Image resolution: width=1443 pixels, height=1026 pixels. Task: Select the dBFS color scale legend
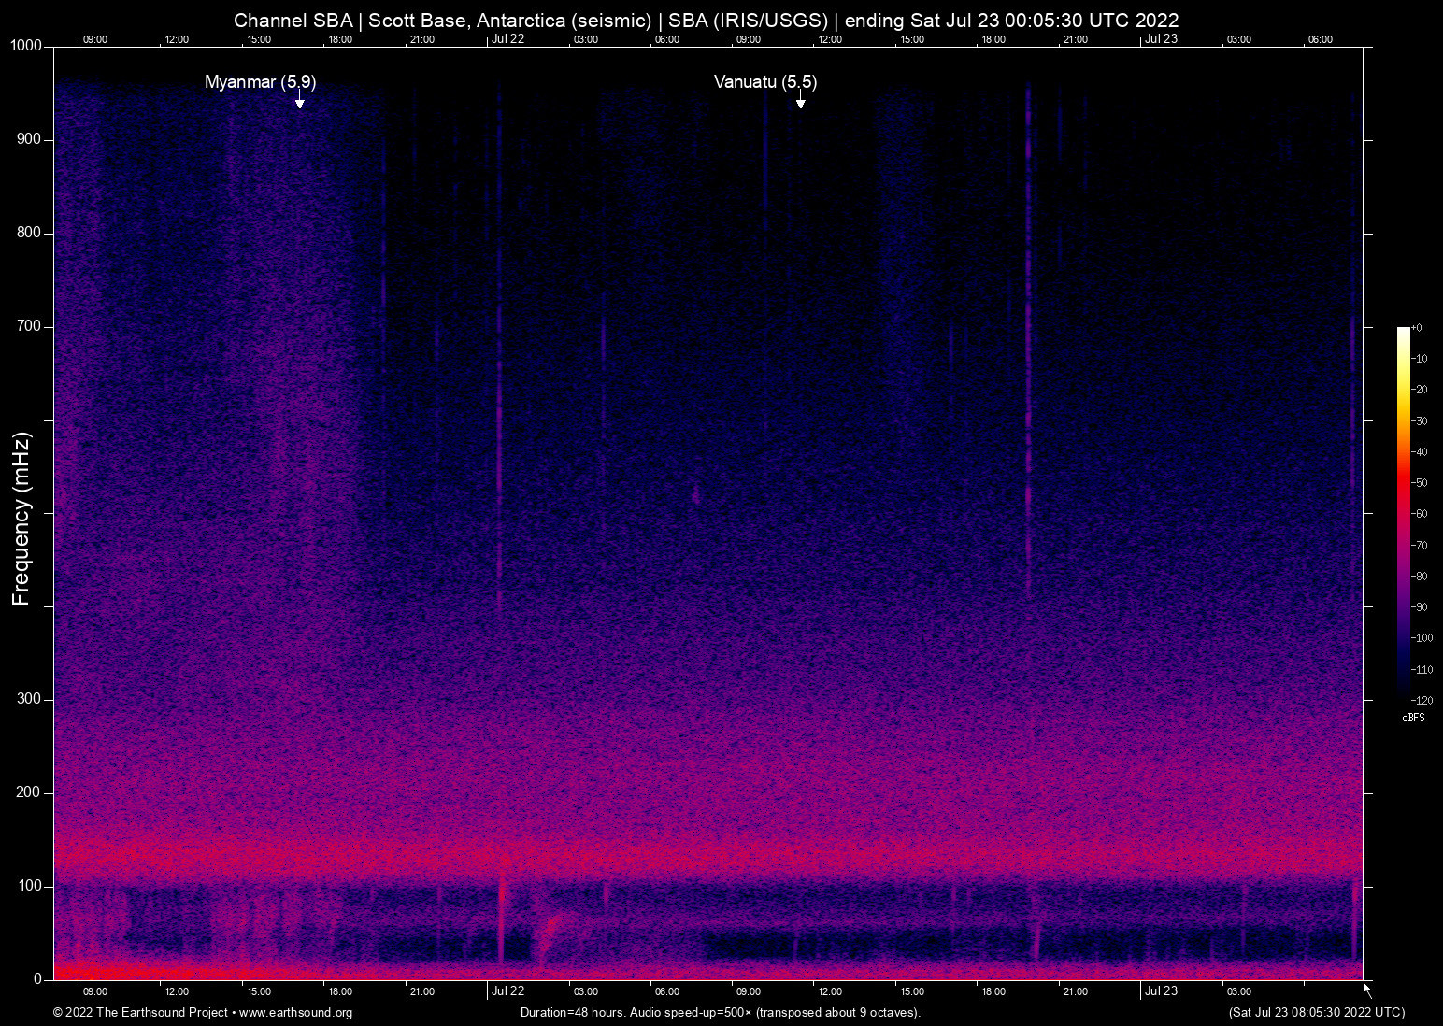1413,718
